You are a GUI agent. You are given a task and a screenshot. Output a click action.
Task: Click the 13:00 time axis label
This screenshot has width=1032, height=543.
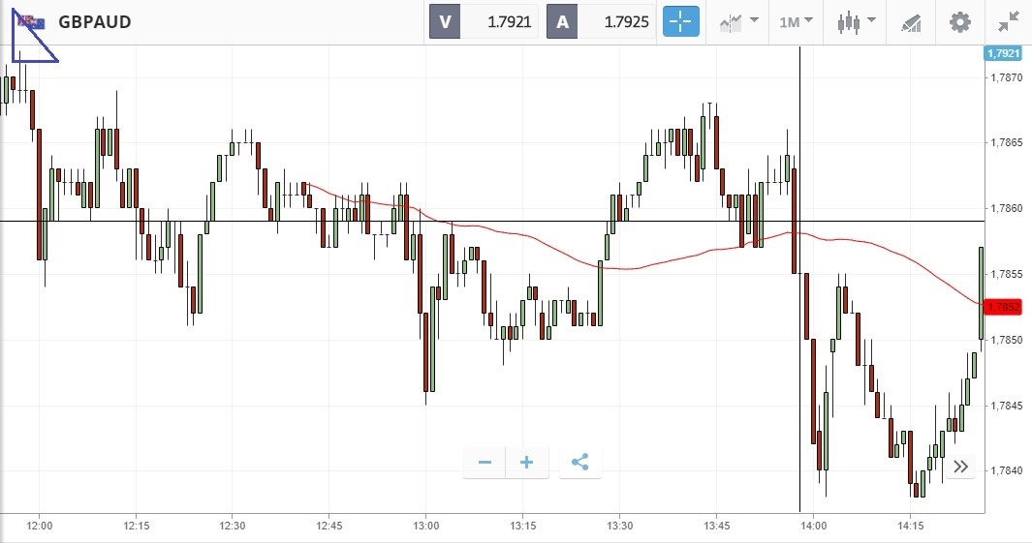coord(426,526)
